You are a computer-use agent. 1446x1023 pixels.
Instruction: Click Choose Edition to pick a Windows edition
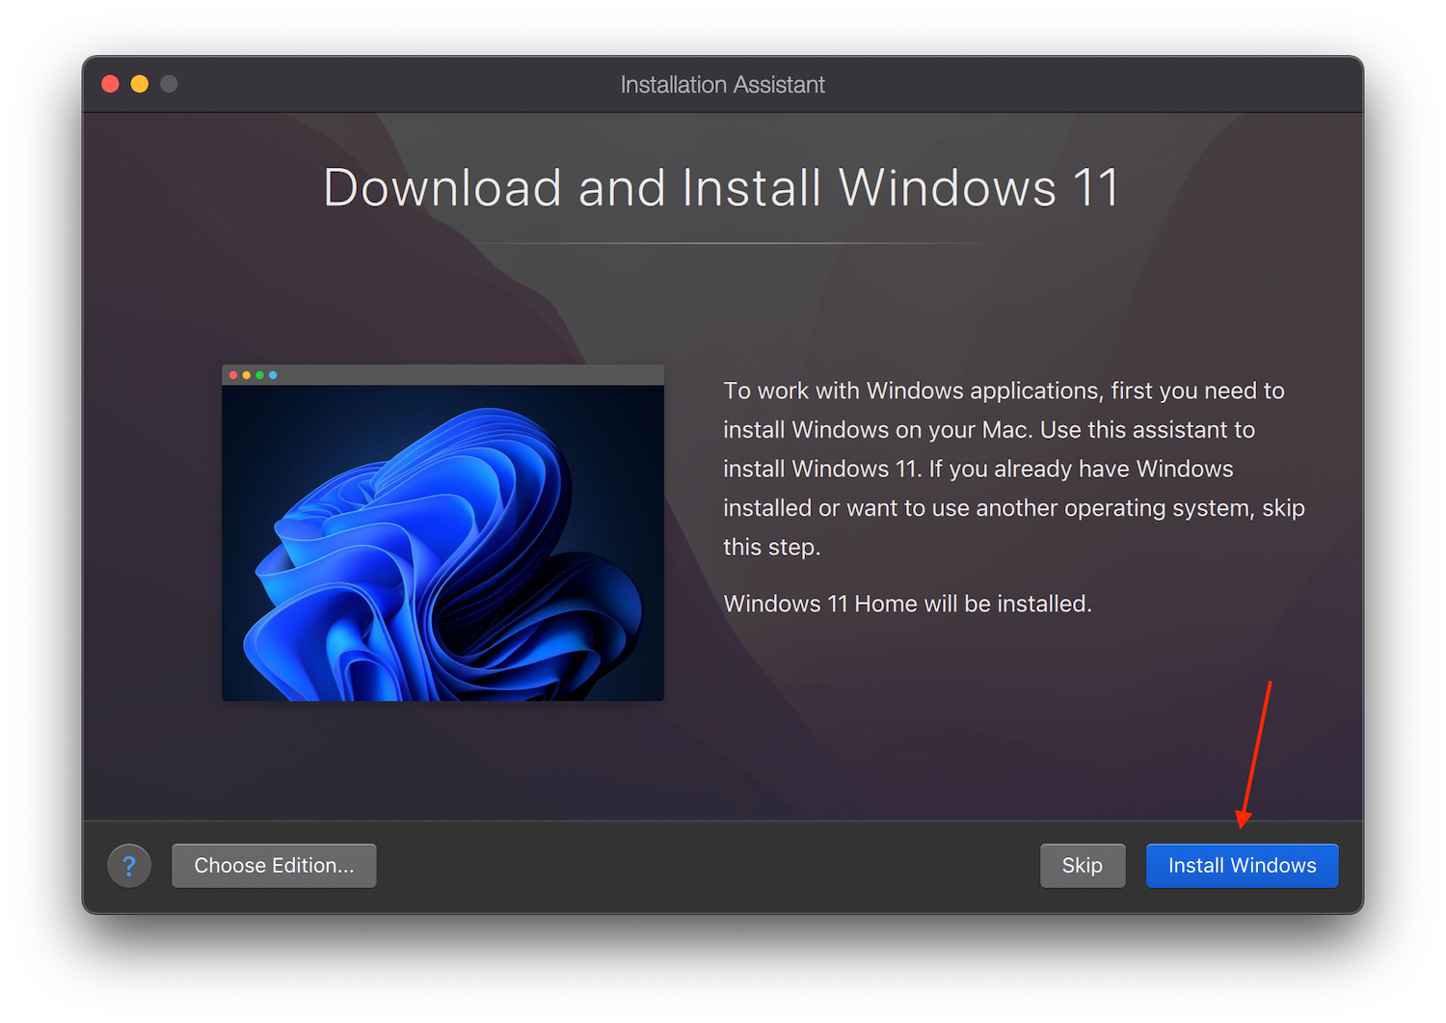pyautogui.click(x=274, y=865)
